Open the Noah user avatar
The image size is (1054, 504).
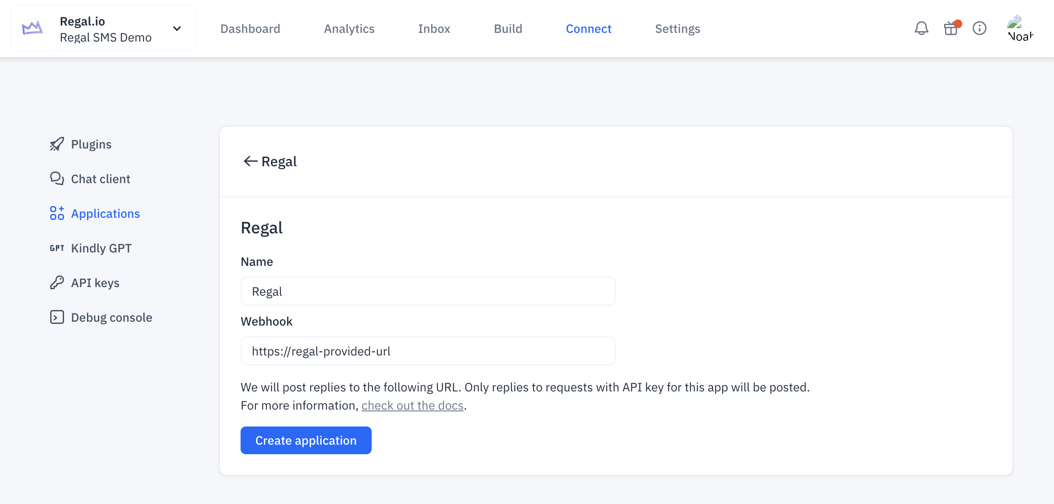(1020, 29)
